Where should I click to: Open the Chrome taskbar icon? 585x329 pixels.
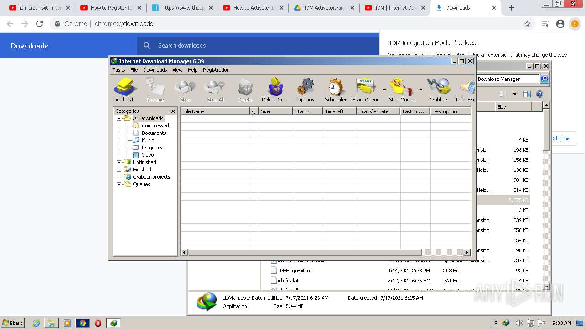[82, 323]
